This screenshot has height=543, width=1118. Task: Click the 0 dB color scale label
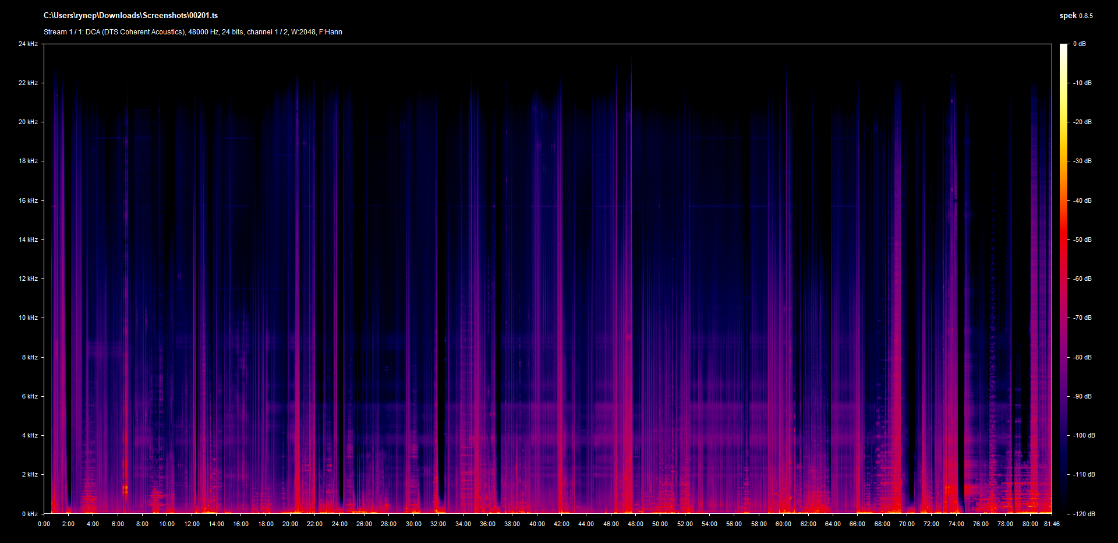[1079, 44]
